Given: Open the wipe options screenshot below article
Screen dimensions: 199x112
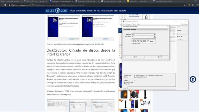Looking at the screenshot, I should [103, 105].
